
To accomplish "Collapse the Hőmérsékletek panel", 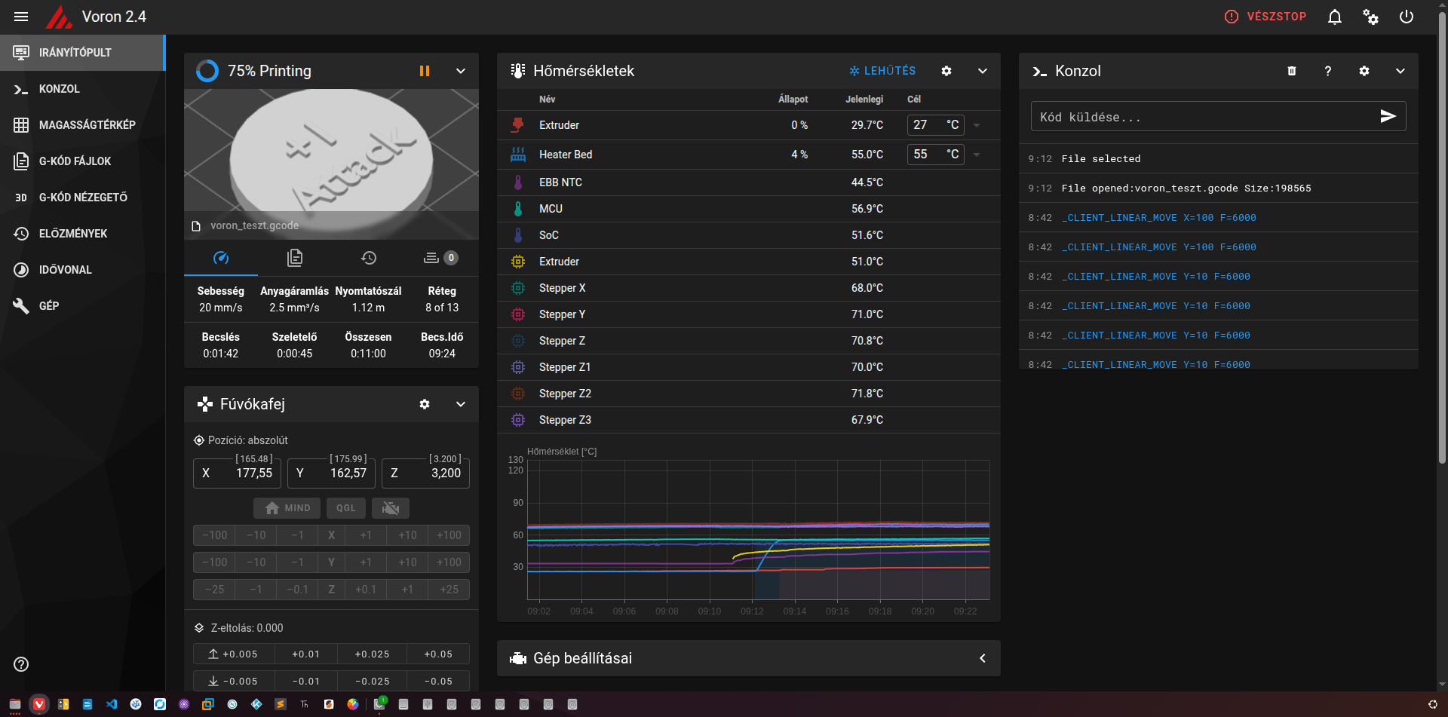I will click(983, 71).
